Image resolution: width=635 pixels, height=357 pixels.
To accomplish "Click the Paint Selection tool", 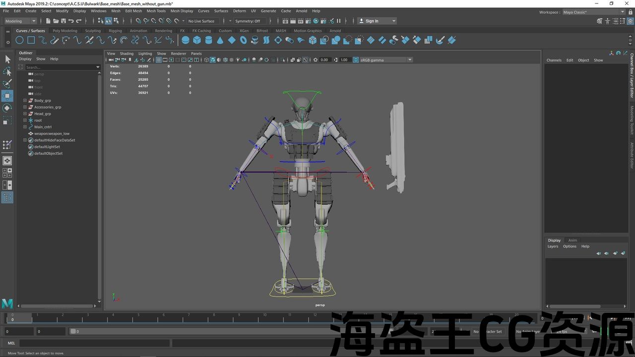I will click(x=7, y=84).
